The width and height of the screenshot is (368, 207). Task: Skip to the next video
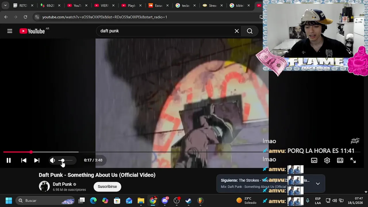tap(37, 160)
